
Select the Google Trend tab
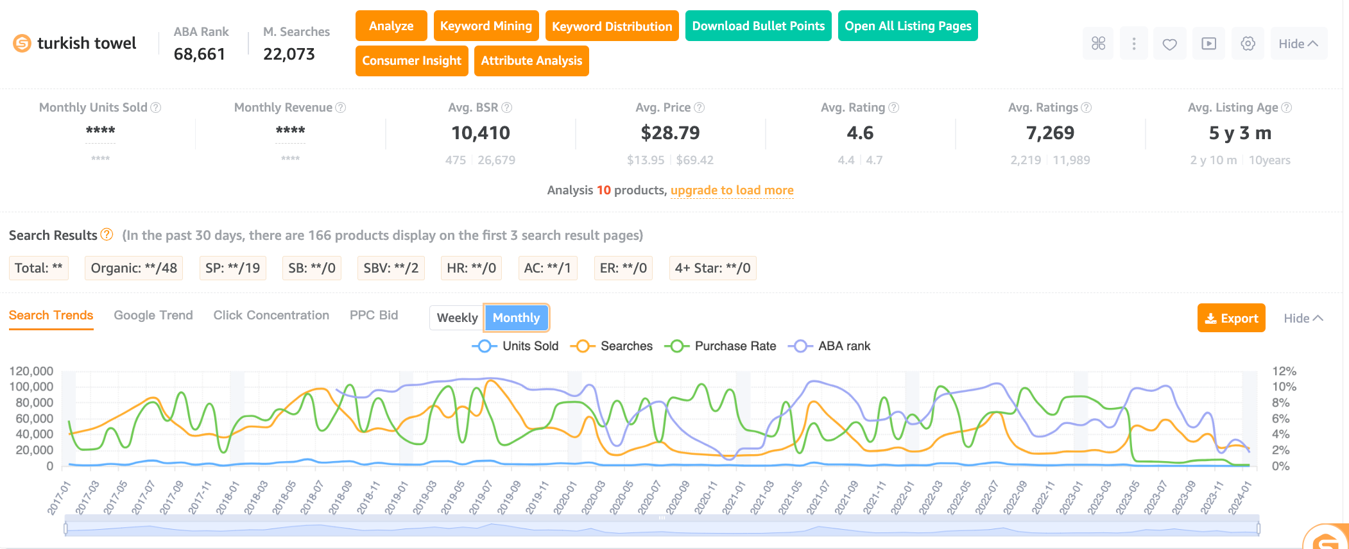(x=153, y=315)
